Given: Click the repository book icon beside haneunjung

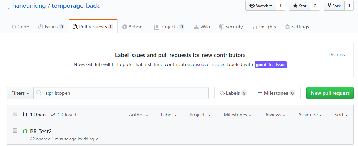Looking at the screenshot, I should [x=9, y=6].
